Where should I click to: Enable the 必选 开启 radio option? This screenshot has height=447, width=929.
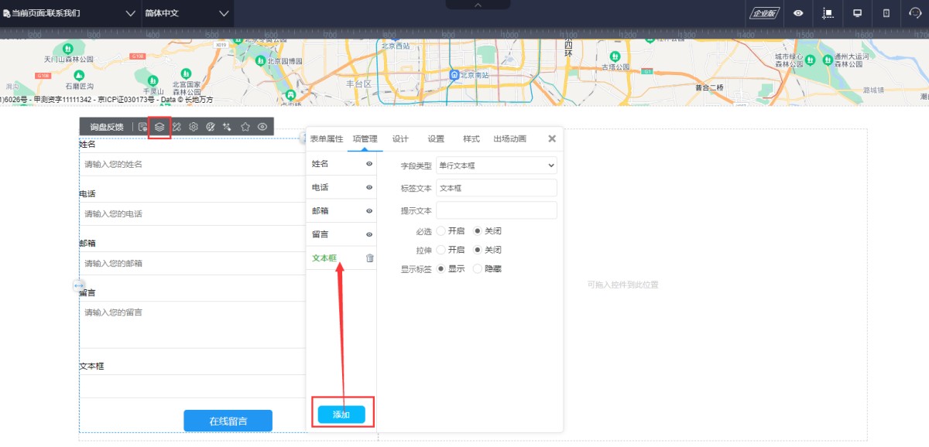click(x=441, y=230)
